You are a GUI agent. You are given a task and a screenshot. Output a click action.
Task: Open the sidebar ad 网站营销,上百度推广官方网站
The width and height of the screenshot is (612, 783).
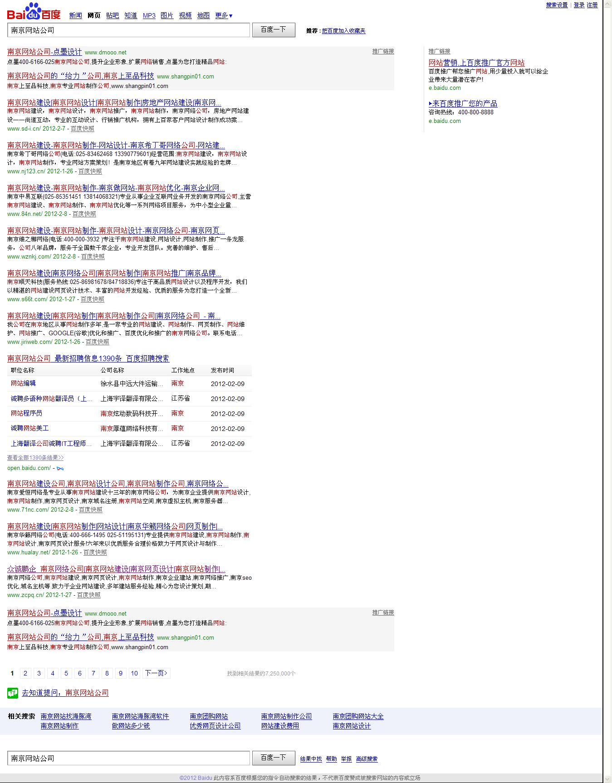tap(476, 63)
